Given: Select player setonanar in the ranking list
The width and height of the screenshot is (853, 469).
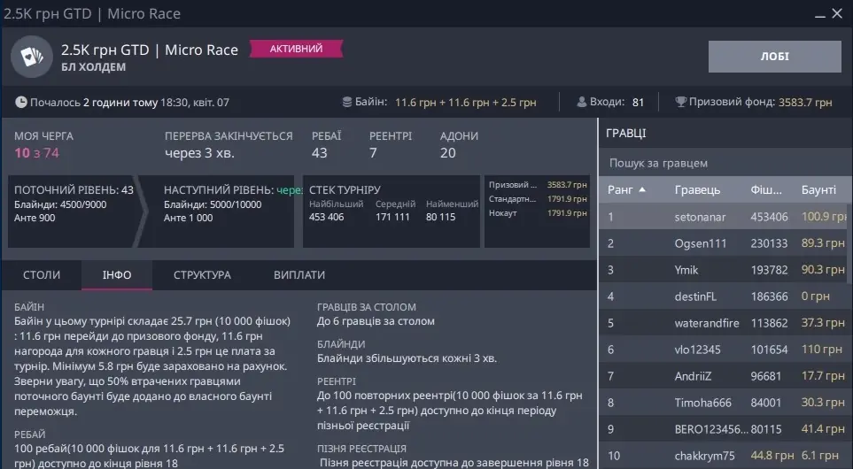Looking at the screenshot, I should point(699,217).
